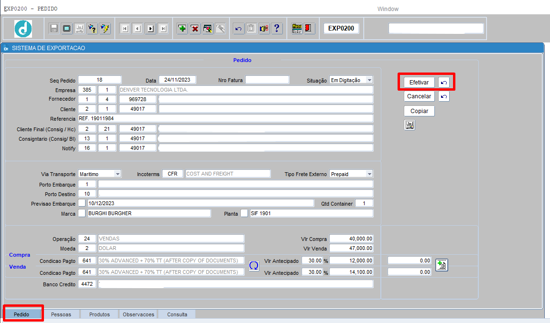Click the EXP0200 program code field
The width and height of the screenshot is (550, 323).
pos(341,28)
